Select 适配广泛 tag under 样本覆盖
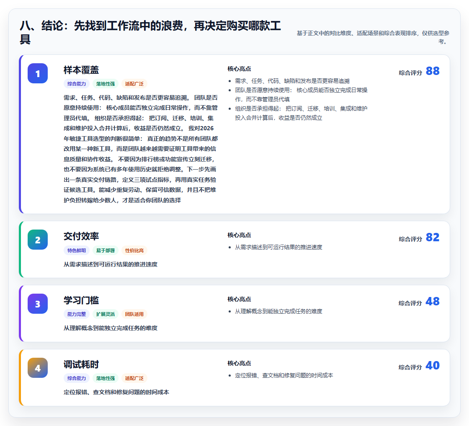The image size is (469, 426). coord(134,84)
